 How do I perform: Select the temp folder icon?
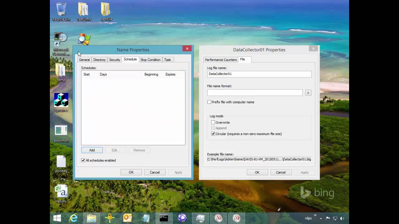tap(61, 73)
